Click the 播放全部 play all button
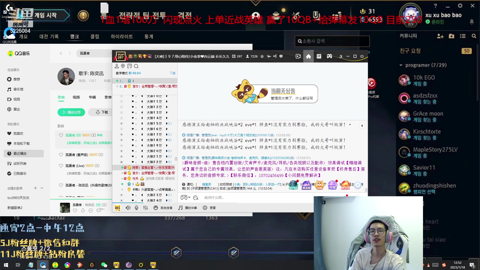480x270 pixels. pos(71,112)
